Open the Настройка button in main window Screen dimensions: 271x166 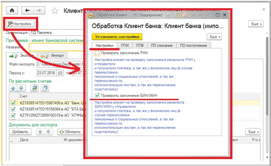(x=20, y=24)
